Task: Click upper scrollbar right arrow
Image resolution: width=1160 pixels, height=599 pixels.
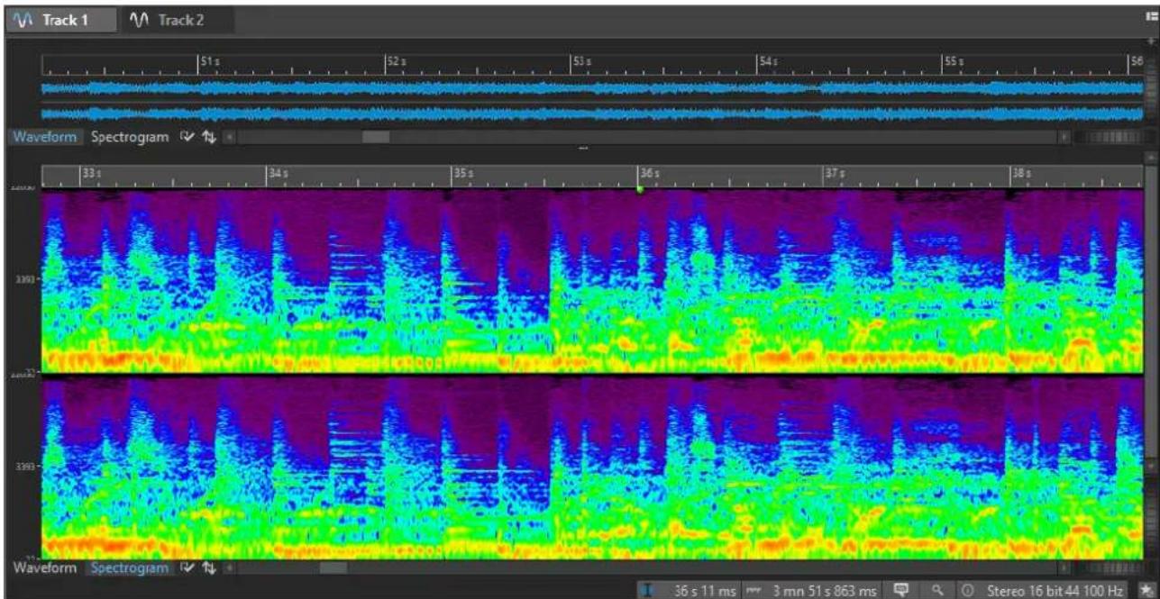Action: tap(1065, 137)
